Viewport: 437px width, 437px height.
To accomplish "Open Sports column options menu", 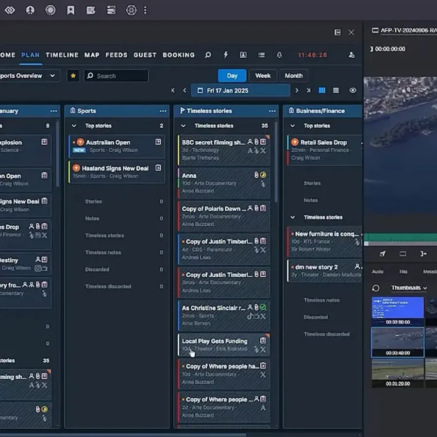I will [163, 111].
